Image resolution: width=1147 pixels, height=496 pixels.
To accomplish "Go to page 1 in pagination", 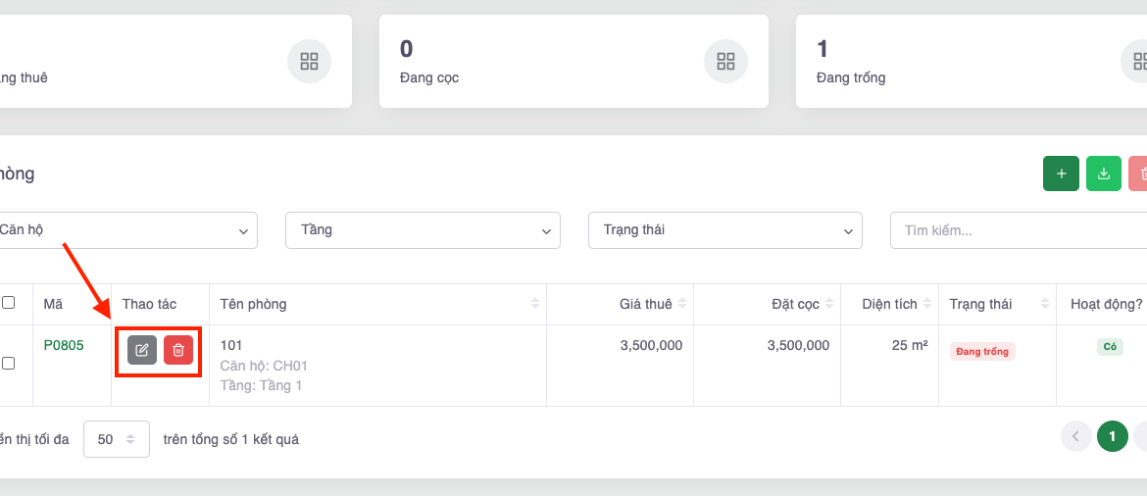I will [1112, 436].
